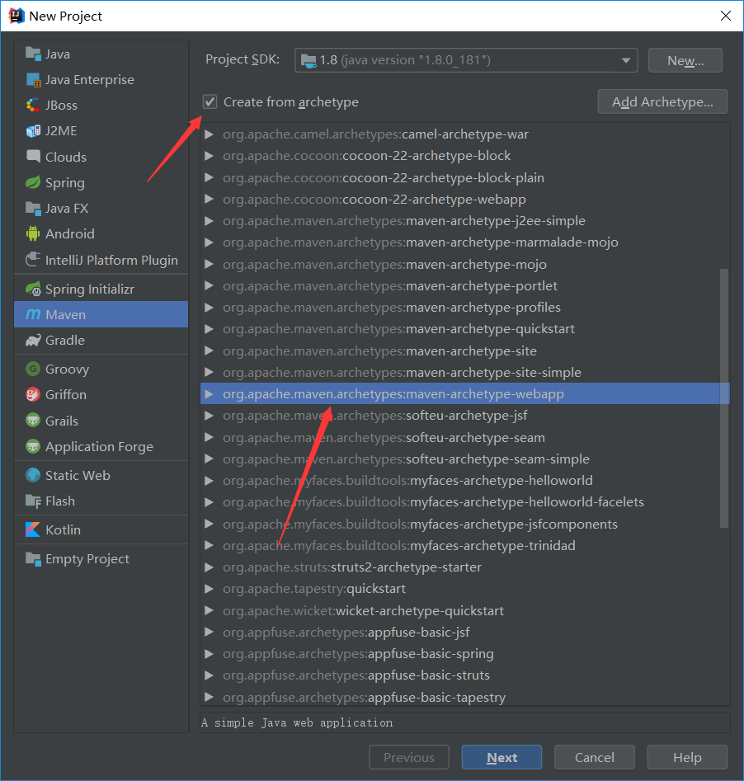Expand the wicket-archetype-quickstart node
This screenshot has height=781, width=744.
point(210,610)
